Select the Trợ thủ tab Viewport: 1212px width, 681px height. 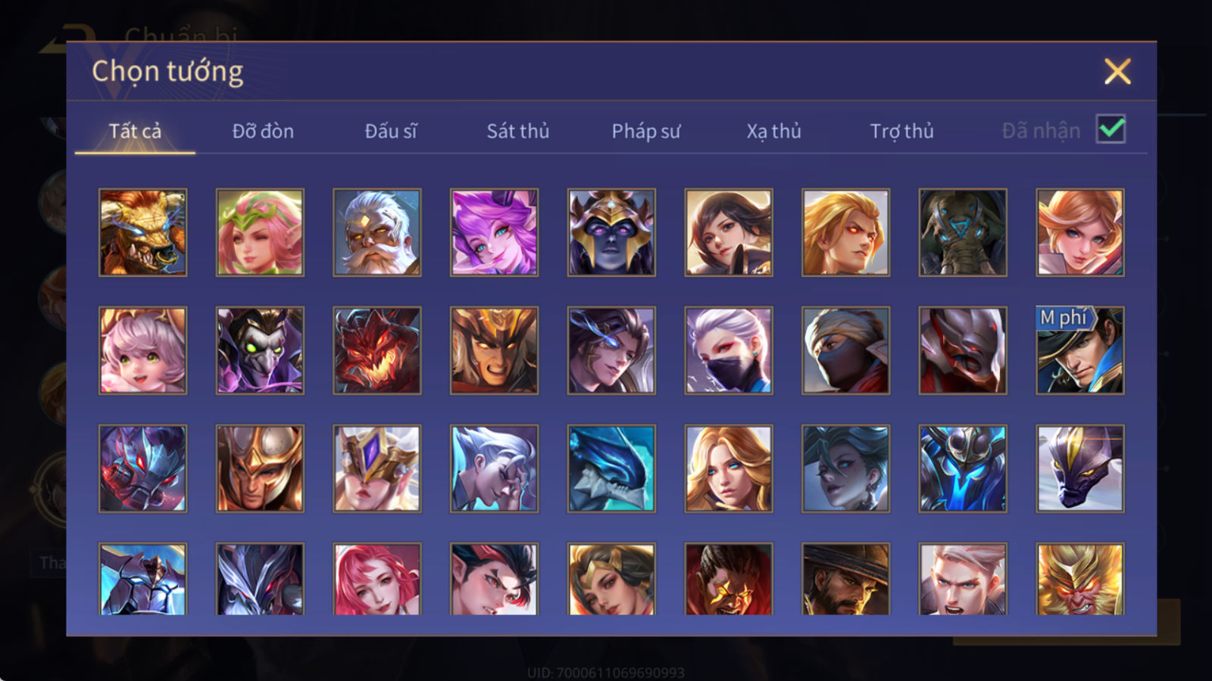[x=901, y=131]
